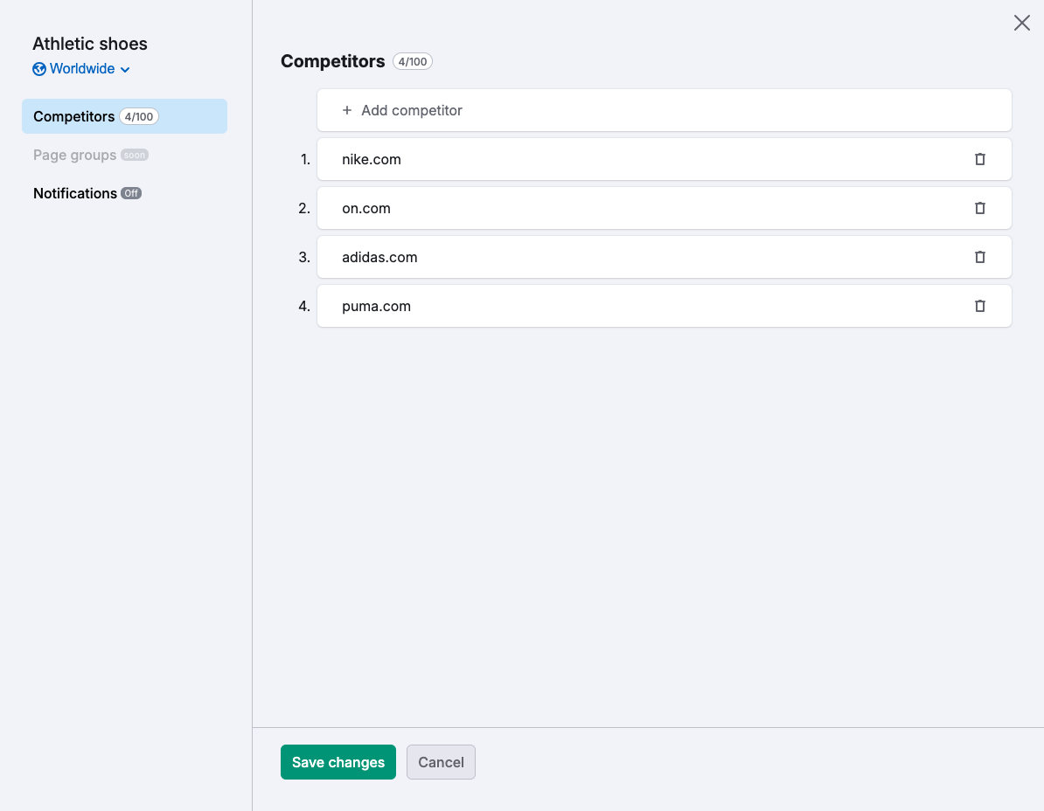Focus the Add competitor input field
Viewport: 1044px width, 811px height.
(665, 110)
